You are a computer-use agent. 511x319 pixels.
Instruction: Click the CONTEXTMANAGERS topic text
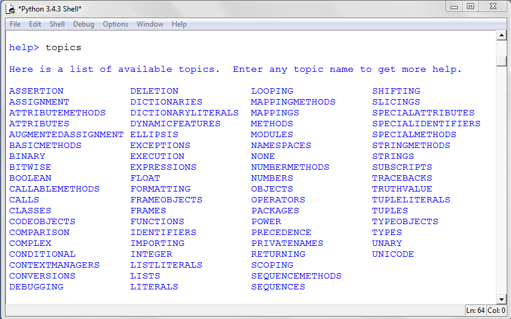point(54,265)
